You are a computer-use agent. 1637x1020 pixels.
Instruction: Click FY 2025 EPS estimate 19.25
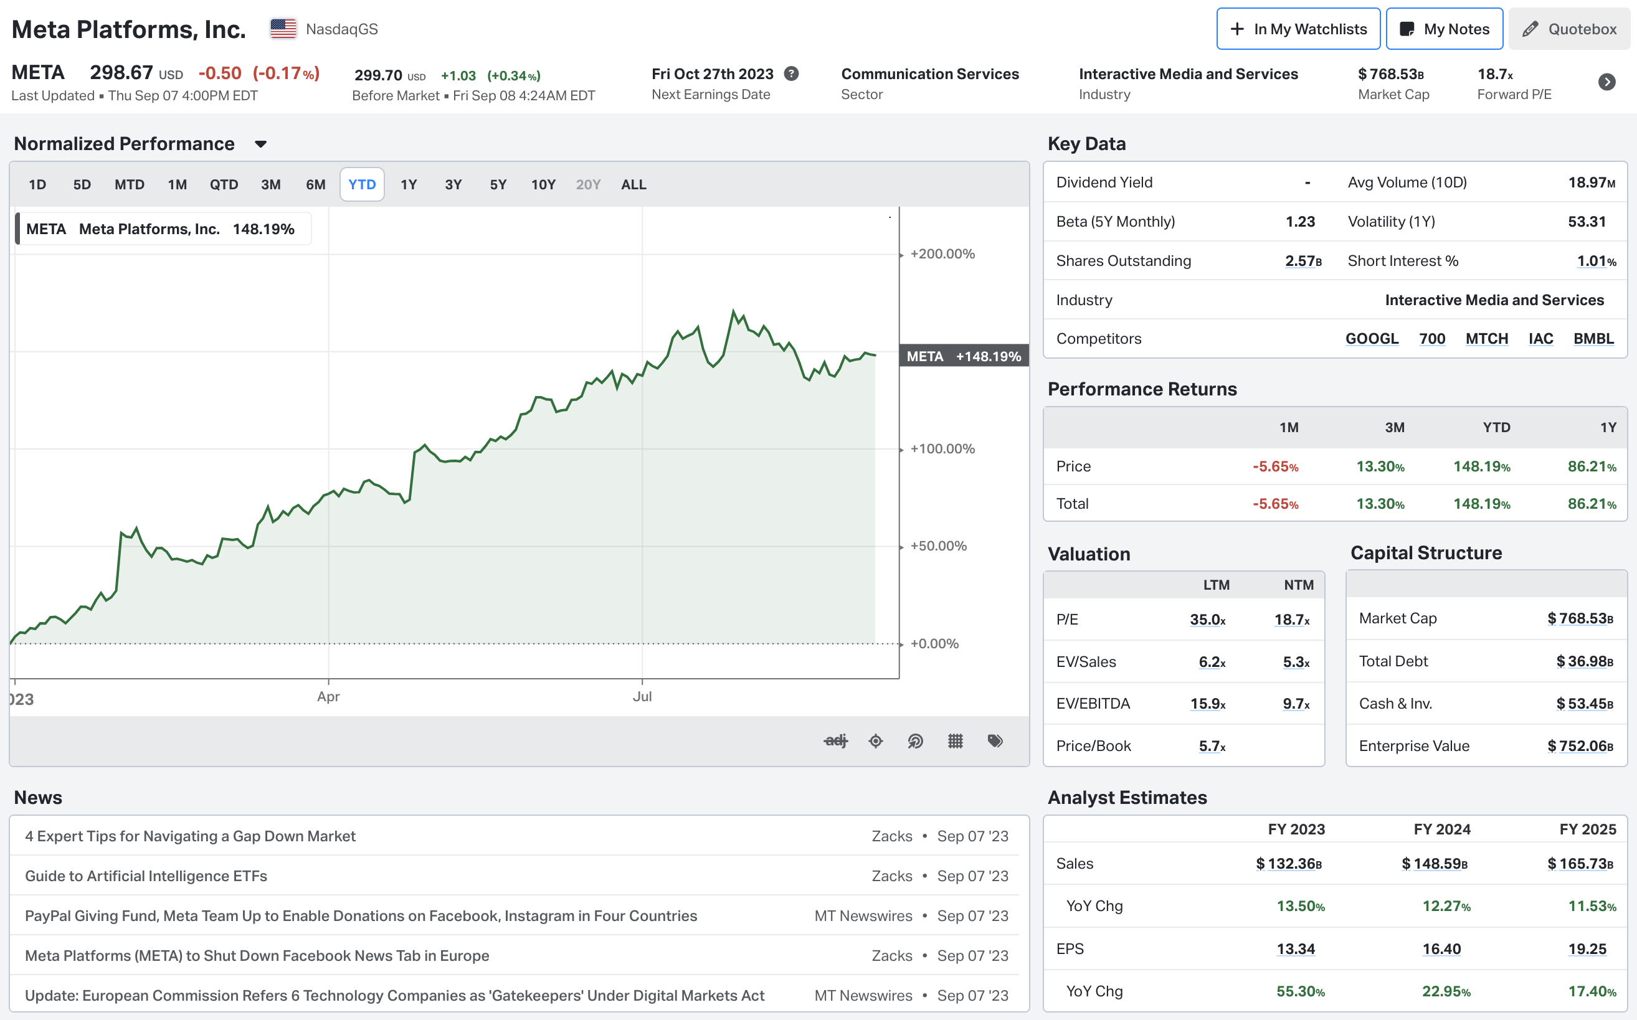click(x=1587, y=949)
